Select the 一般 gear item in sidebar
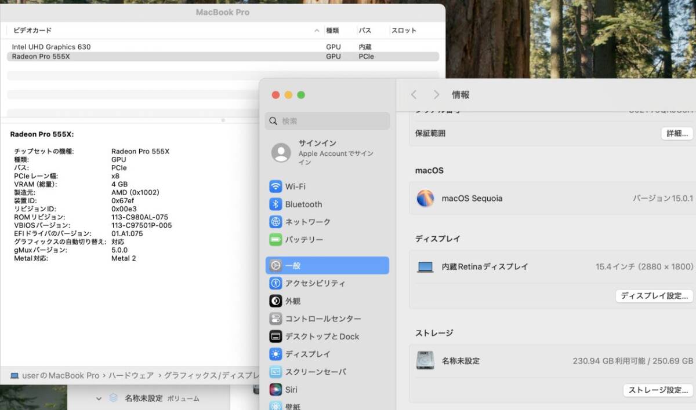Viewport: 696px width, 410px height. click(327, 265)
